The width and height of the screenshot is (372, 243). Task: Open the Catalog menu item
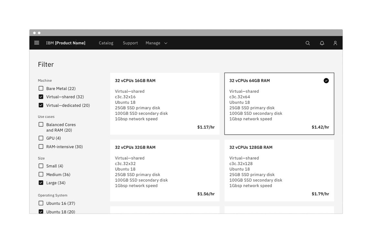106,43
